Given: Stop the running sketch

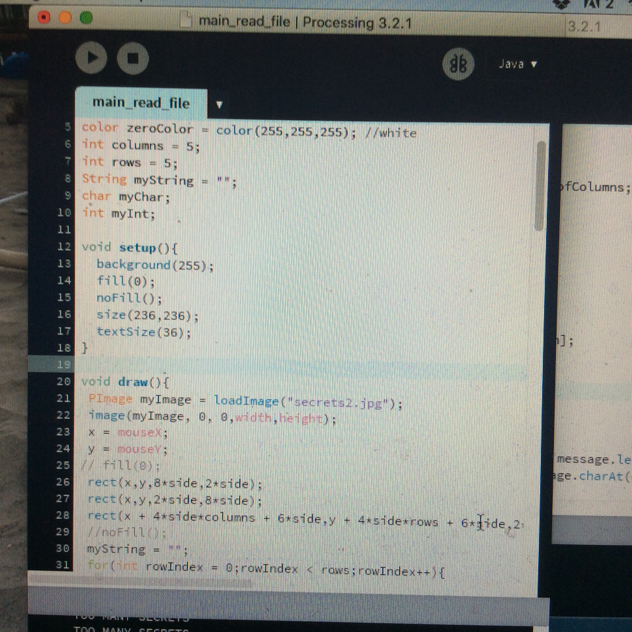Looking at the screenshot, I should pyautogui.click(x=133, y=59).
